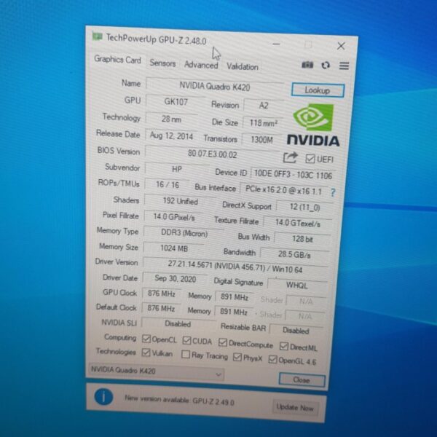Click the GPU field showing GK107
Viewport: 437px width, 437px height.
(x=176, y=101)
